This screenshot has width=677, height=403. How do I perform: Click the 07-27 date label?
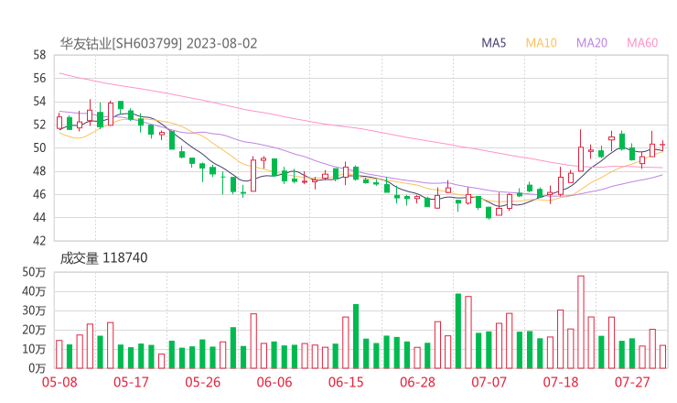632,382
